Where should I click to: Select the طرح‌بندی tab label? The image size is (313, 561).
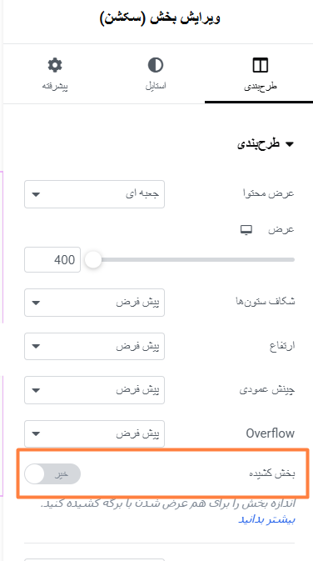[261, 87]
